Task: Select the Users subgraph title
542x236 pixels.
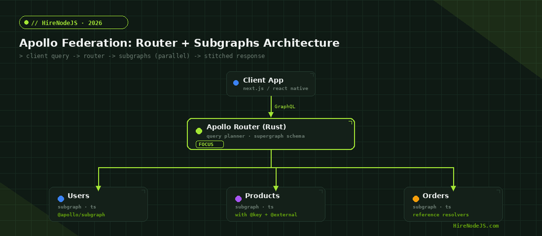Action: point(78,196)
